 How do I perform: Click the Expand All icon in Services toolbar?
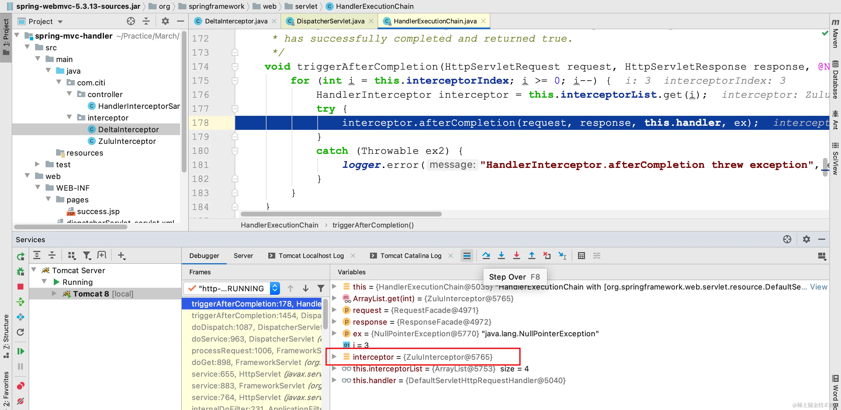click(x=37, y=255)
